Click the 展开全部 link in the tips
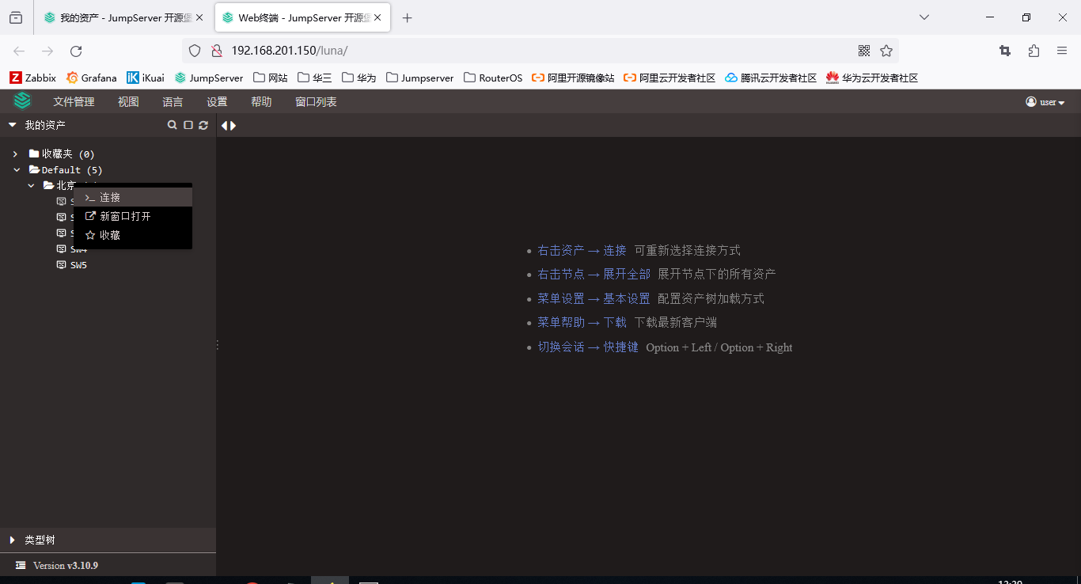Screen dimensions: 1081x584 coord(627,274)
